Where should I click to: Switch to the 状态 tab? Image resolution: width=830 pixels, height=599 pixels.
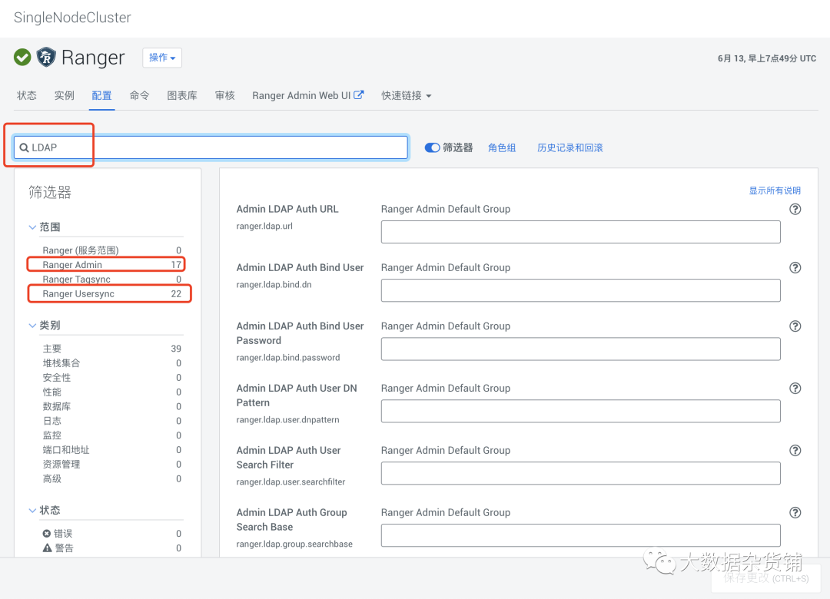pos(26,96)
